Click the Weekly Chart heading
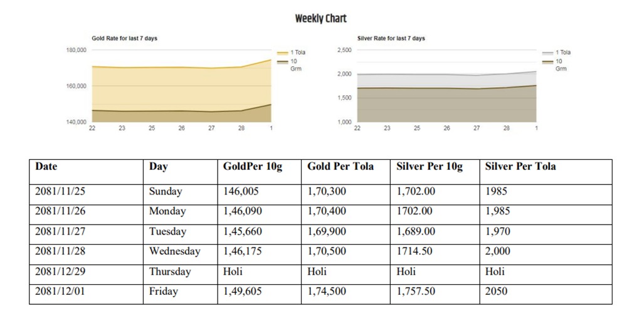This screenshot has height=323, width=627. pyautogui.click(x=320, y=19)
